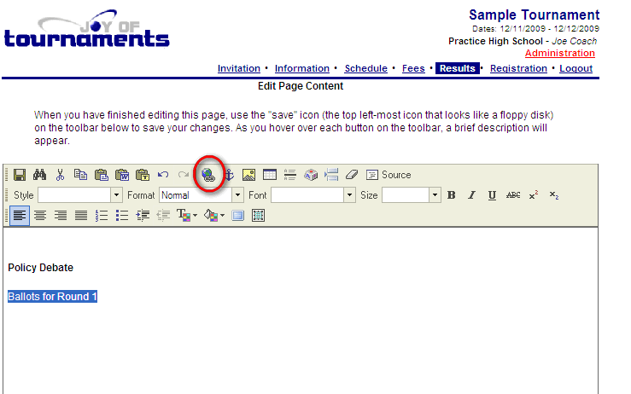Click the "Policy Debate" heading in editor
This screenshot has width=631, height=394.
[41, 268]
